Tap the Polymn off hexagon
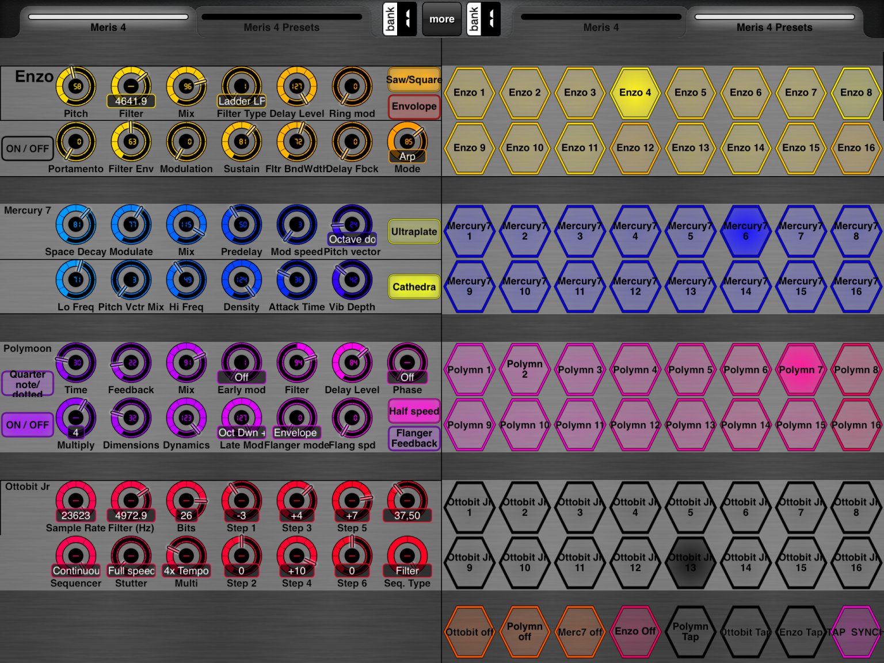 click(x=524, y=631)
